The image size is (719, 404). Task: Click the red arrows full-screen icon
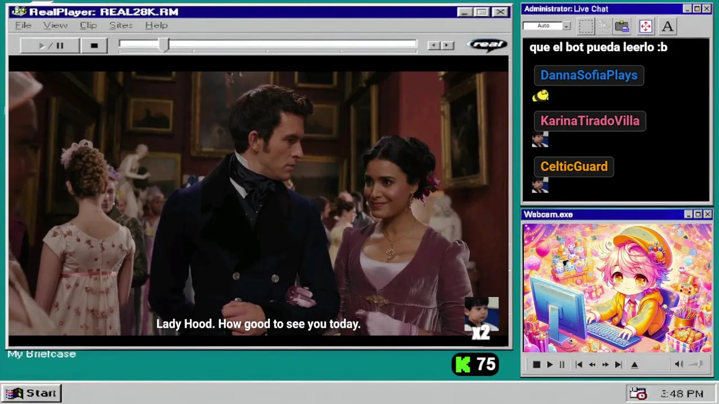pyautogui.click(x=645, y=26)
